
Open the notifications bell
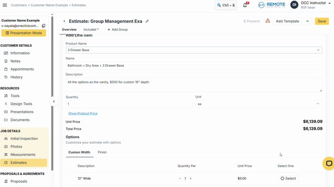(245, 5)
